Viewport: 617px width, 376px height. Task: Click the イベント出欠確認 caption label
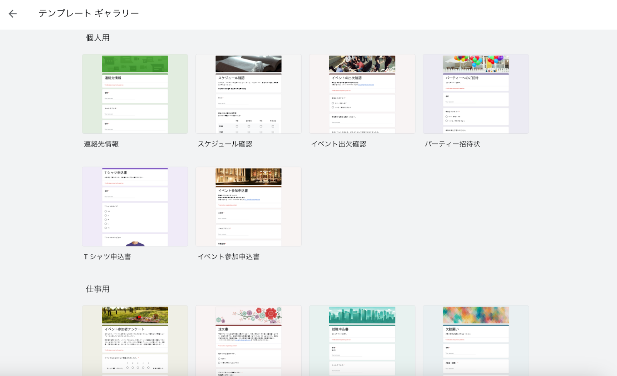click(339, 144)
